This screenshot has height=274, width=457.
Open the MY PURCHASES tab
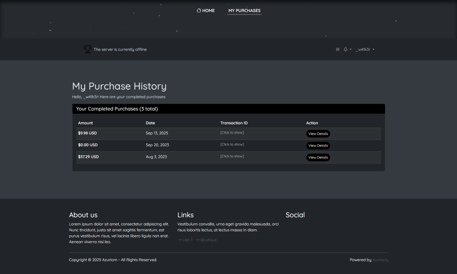pos(244,10)
